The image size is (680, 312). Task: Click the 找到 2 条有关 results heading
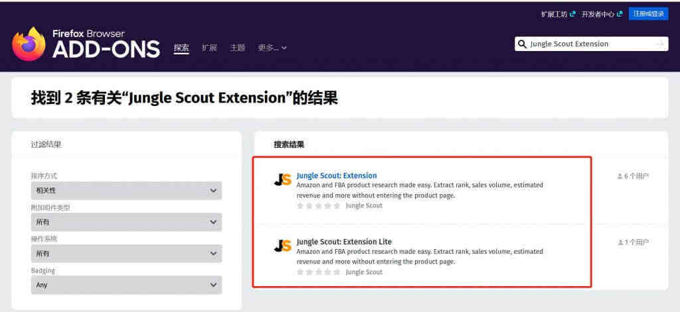tap(185, 98)
